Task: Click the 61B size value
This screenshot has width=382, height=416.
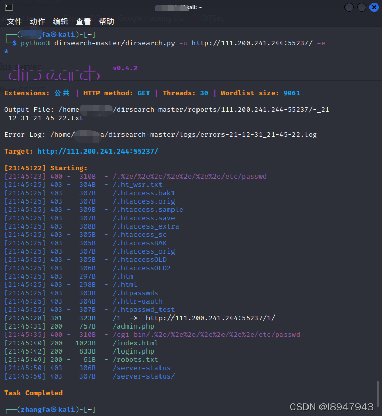Action: (x=90, y=360)
